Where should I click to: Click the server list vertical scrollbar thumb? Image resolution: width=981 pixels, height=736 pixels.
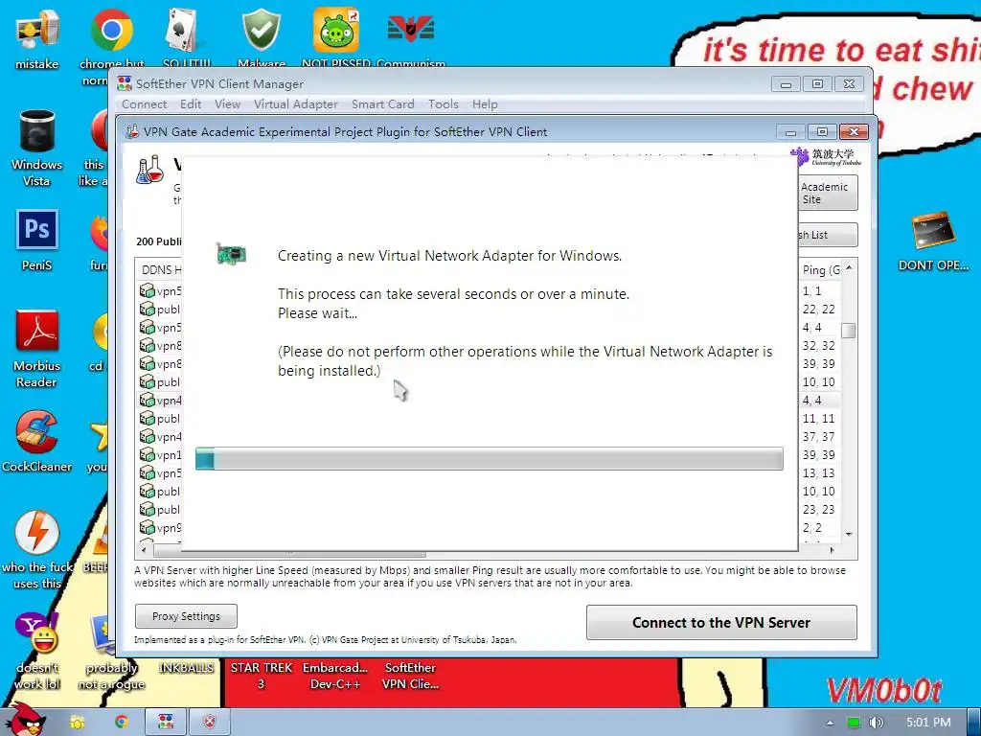(x=849, y=331)
